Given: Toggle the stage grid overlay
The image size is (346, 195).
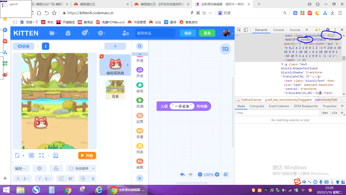Looking at the screenshot, I should click(x=31, y=155).
